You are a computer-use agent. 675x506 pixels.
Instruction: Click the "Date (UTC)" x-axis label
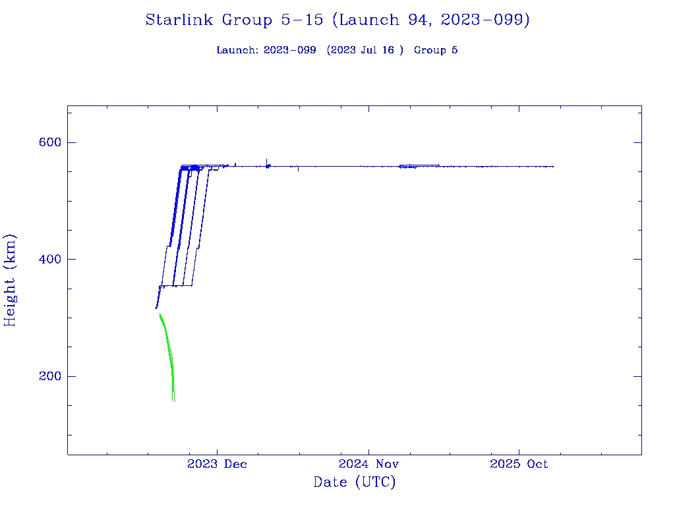[354, 482]
